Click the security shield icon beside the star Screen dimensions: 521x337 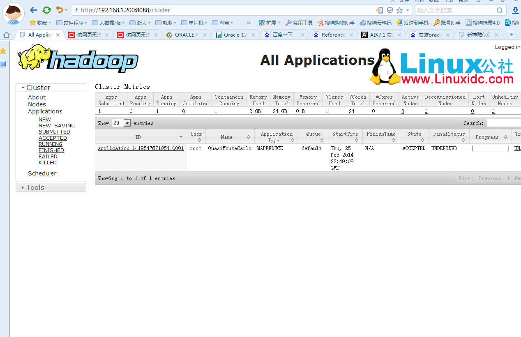pos(389,10)
